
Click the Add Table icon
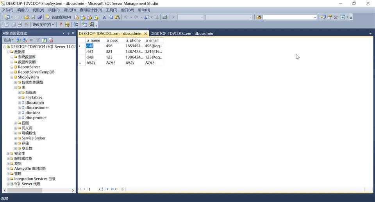coord(85,24)
